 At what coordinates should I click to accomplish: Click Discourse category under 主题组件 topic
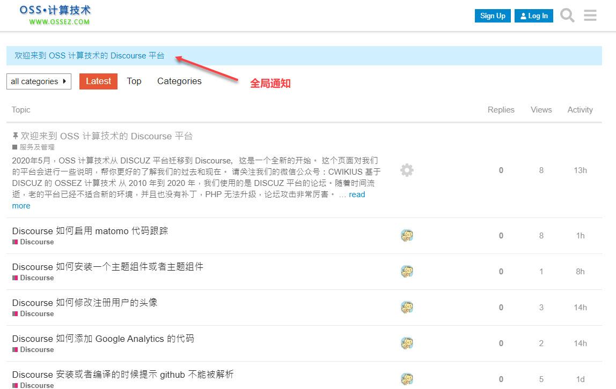point(33,278)
